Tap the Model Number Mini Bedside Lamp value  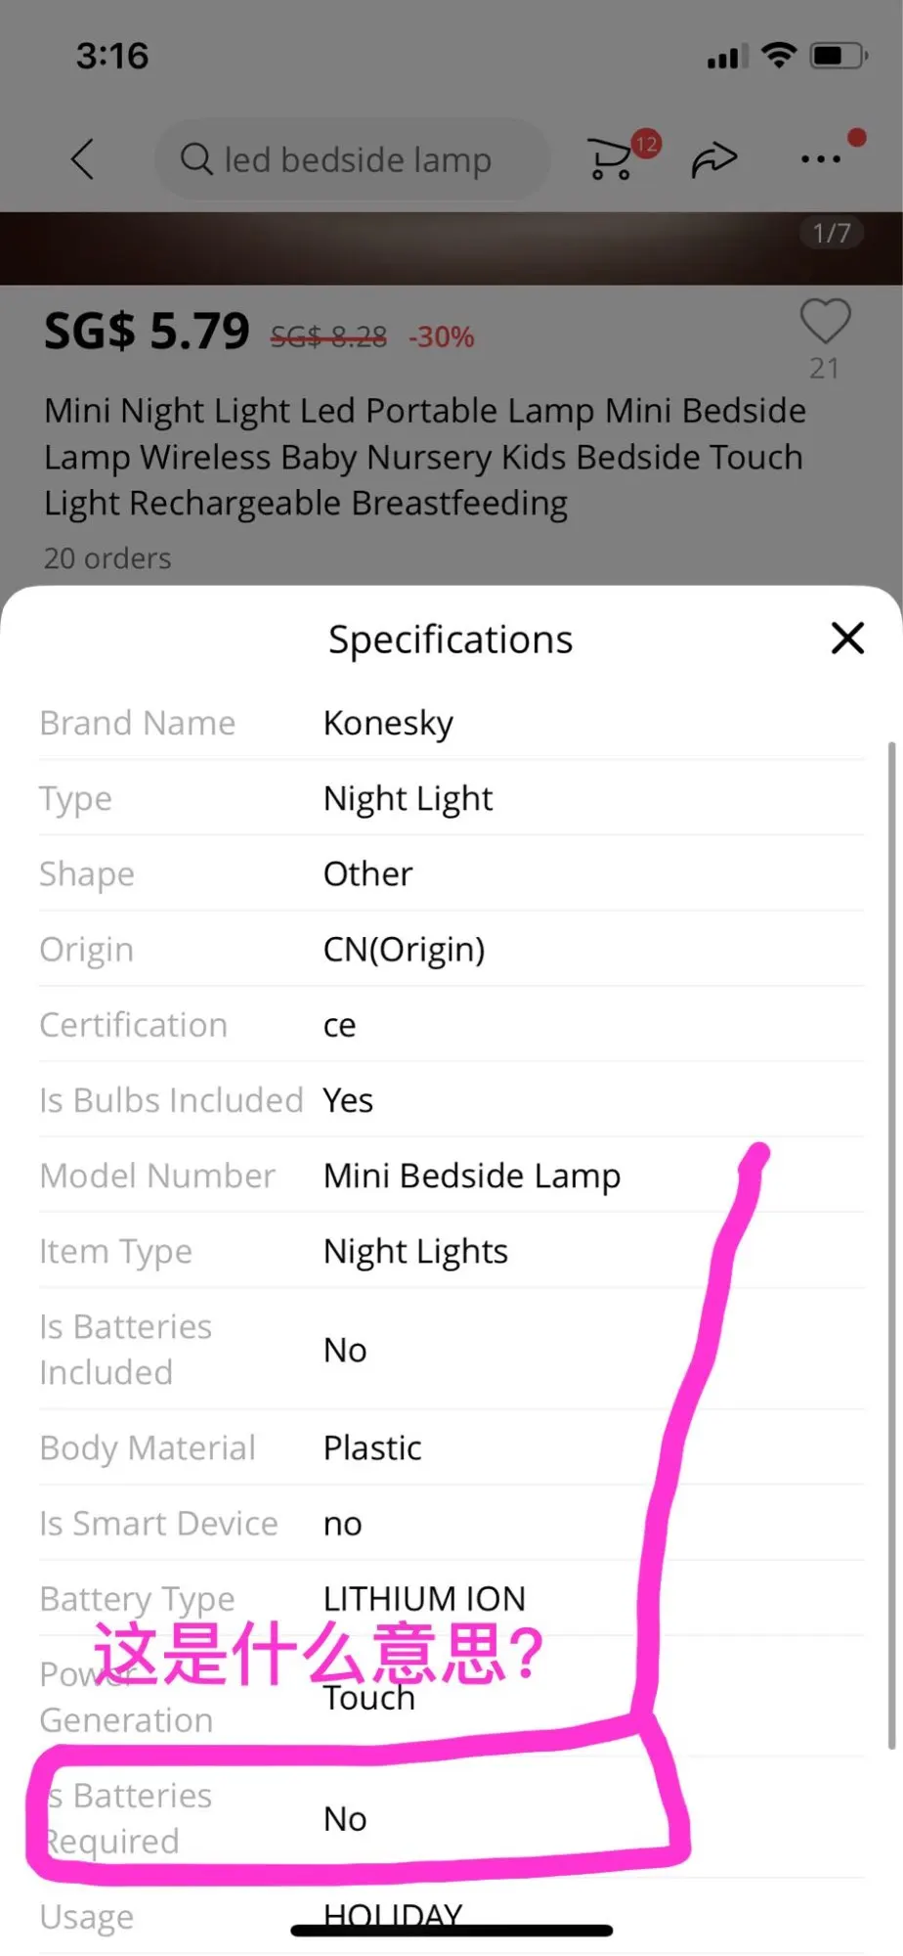pos(472,1176)
